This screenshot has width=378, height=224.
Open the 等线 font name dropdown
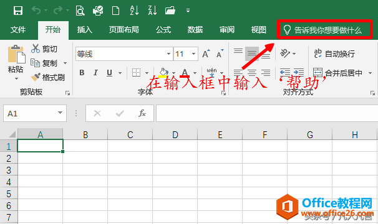pyautogui.click(x=168, y=54)
